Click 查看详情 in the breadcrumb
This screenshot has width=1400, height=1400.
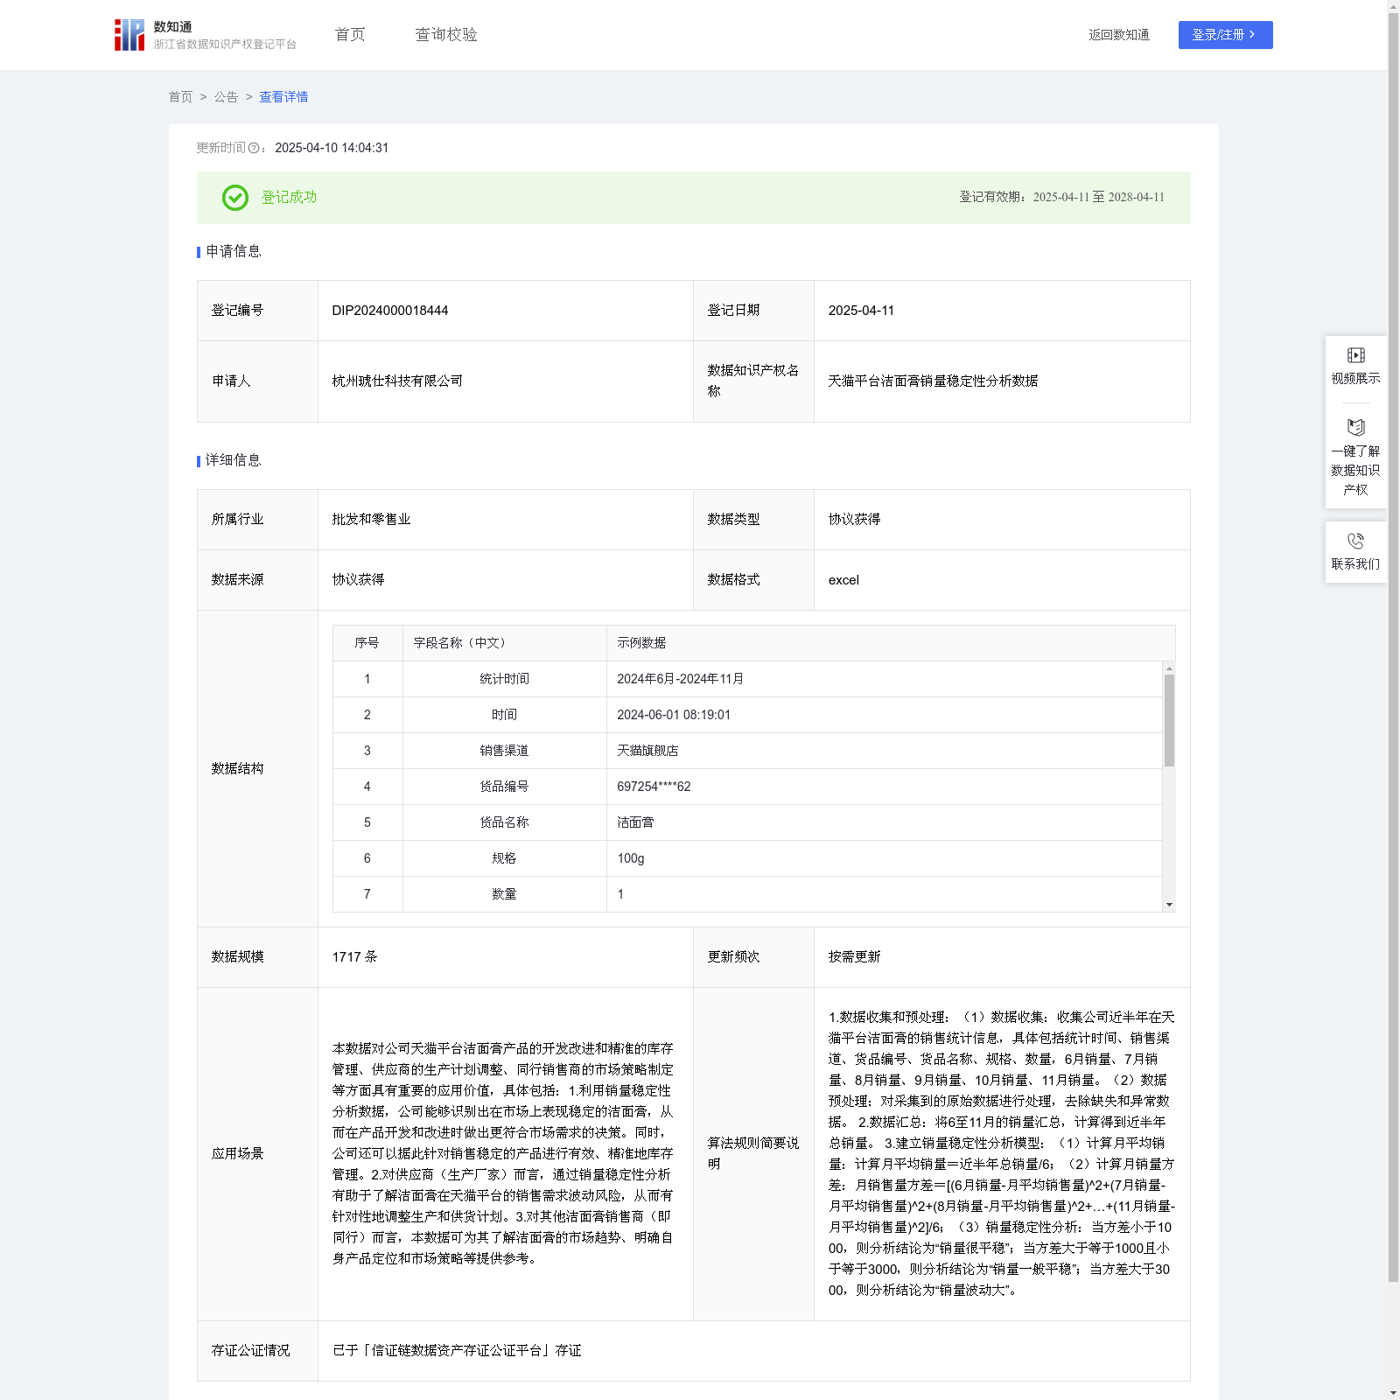[283, 97]
